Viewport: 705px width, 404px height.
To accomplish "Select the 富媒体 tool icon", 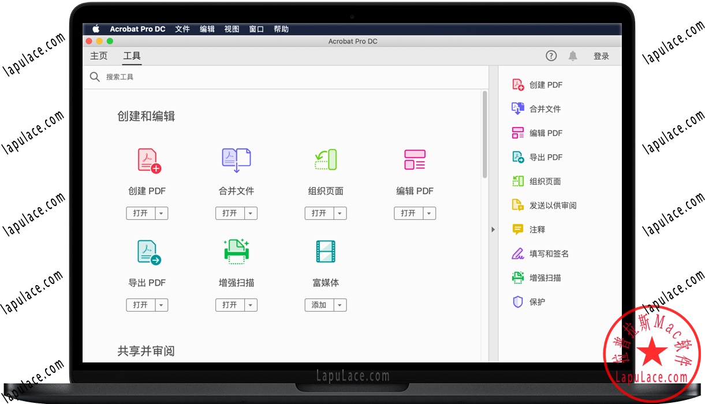I will (325, 252).
